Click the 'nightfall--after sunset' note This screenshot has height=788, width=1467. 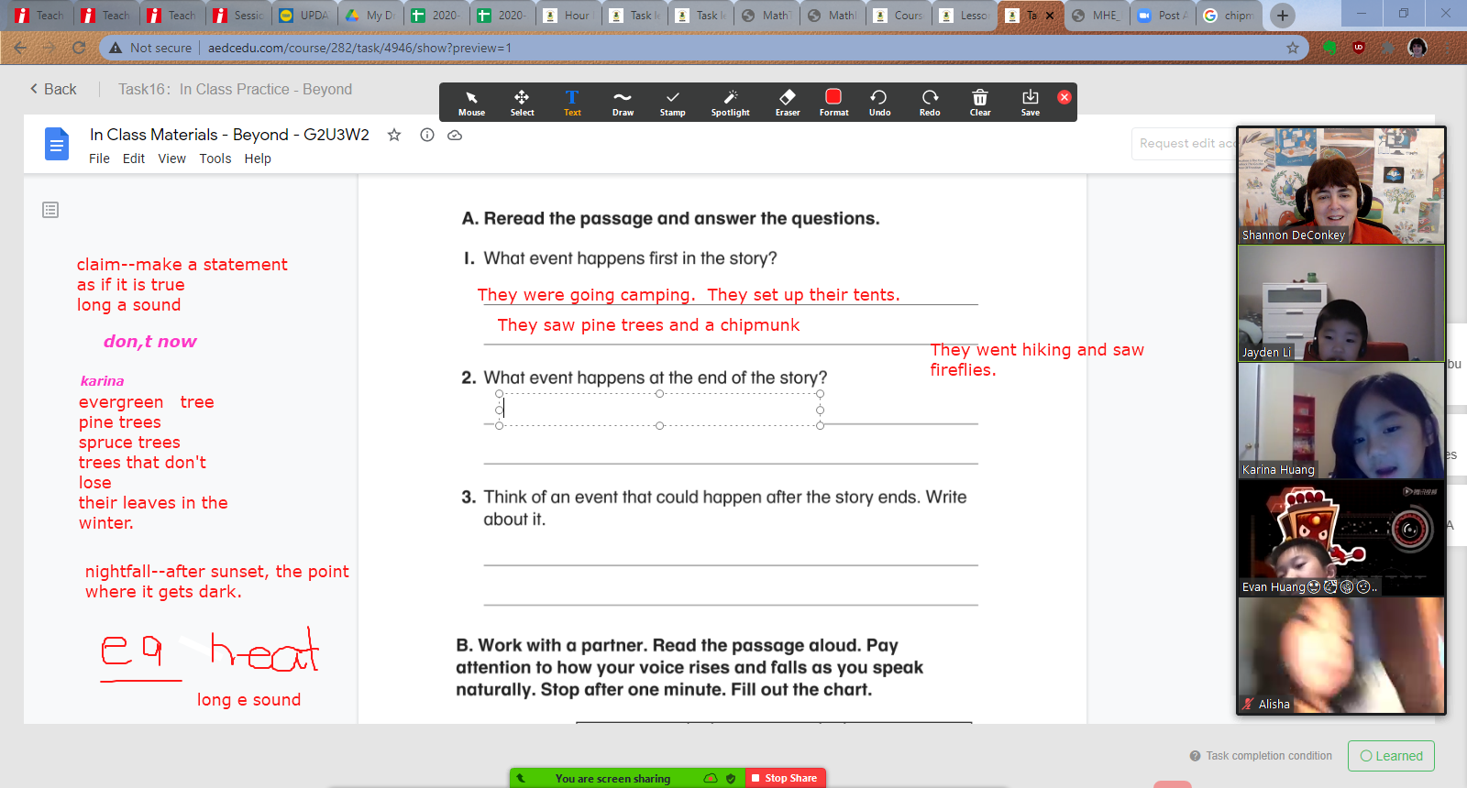coord(217,582)
